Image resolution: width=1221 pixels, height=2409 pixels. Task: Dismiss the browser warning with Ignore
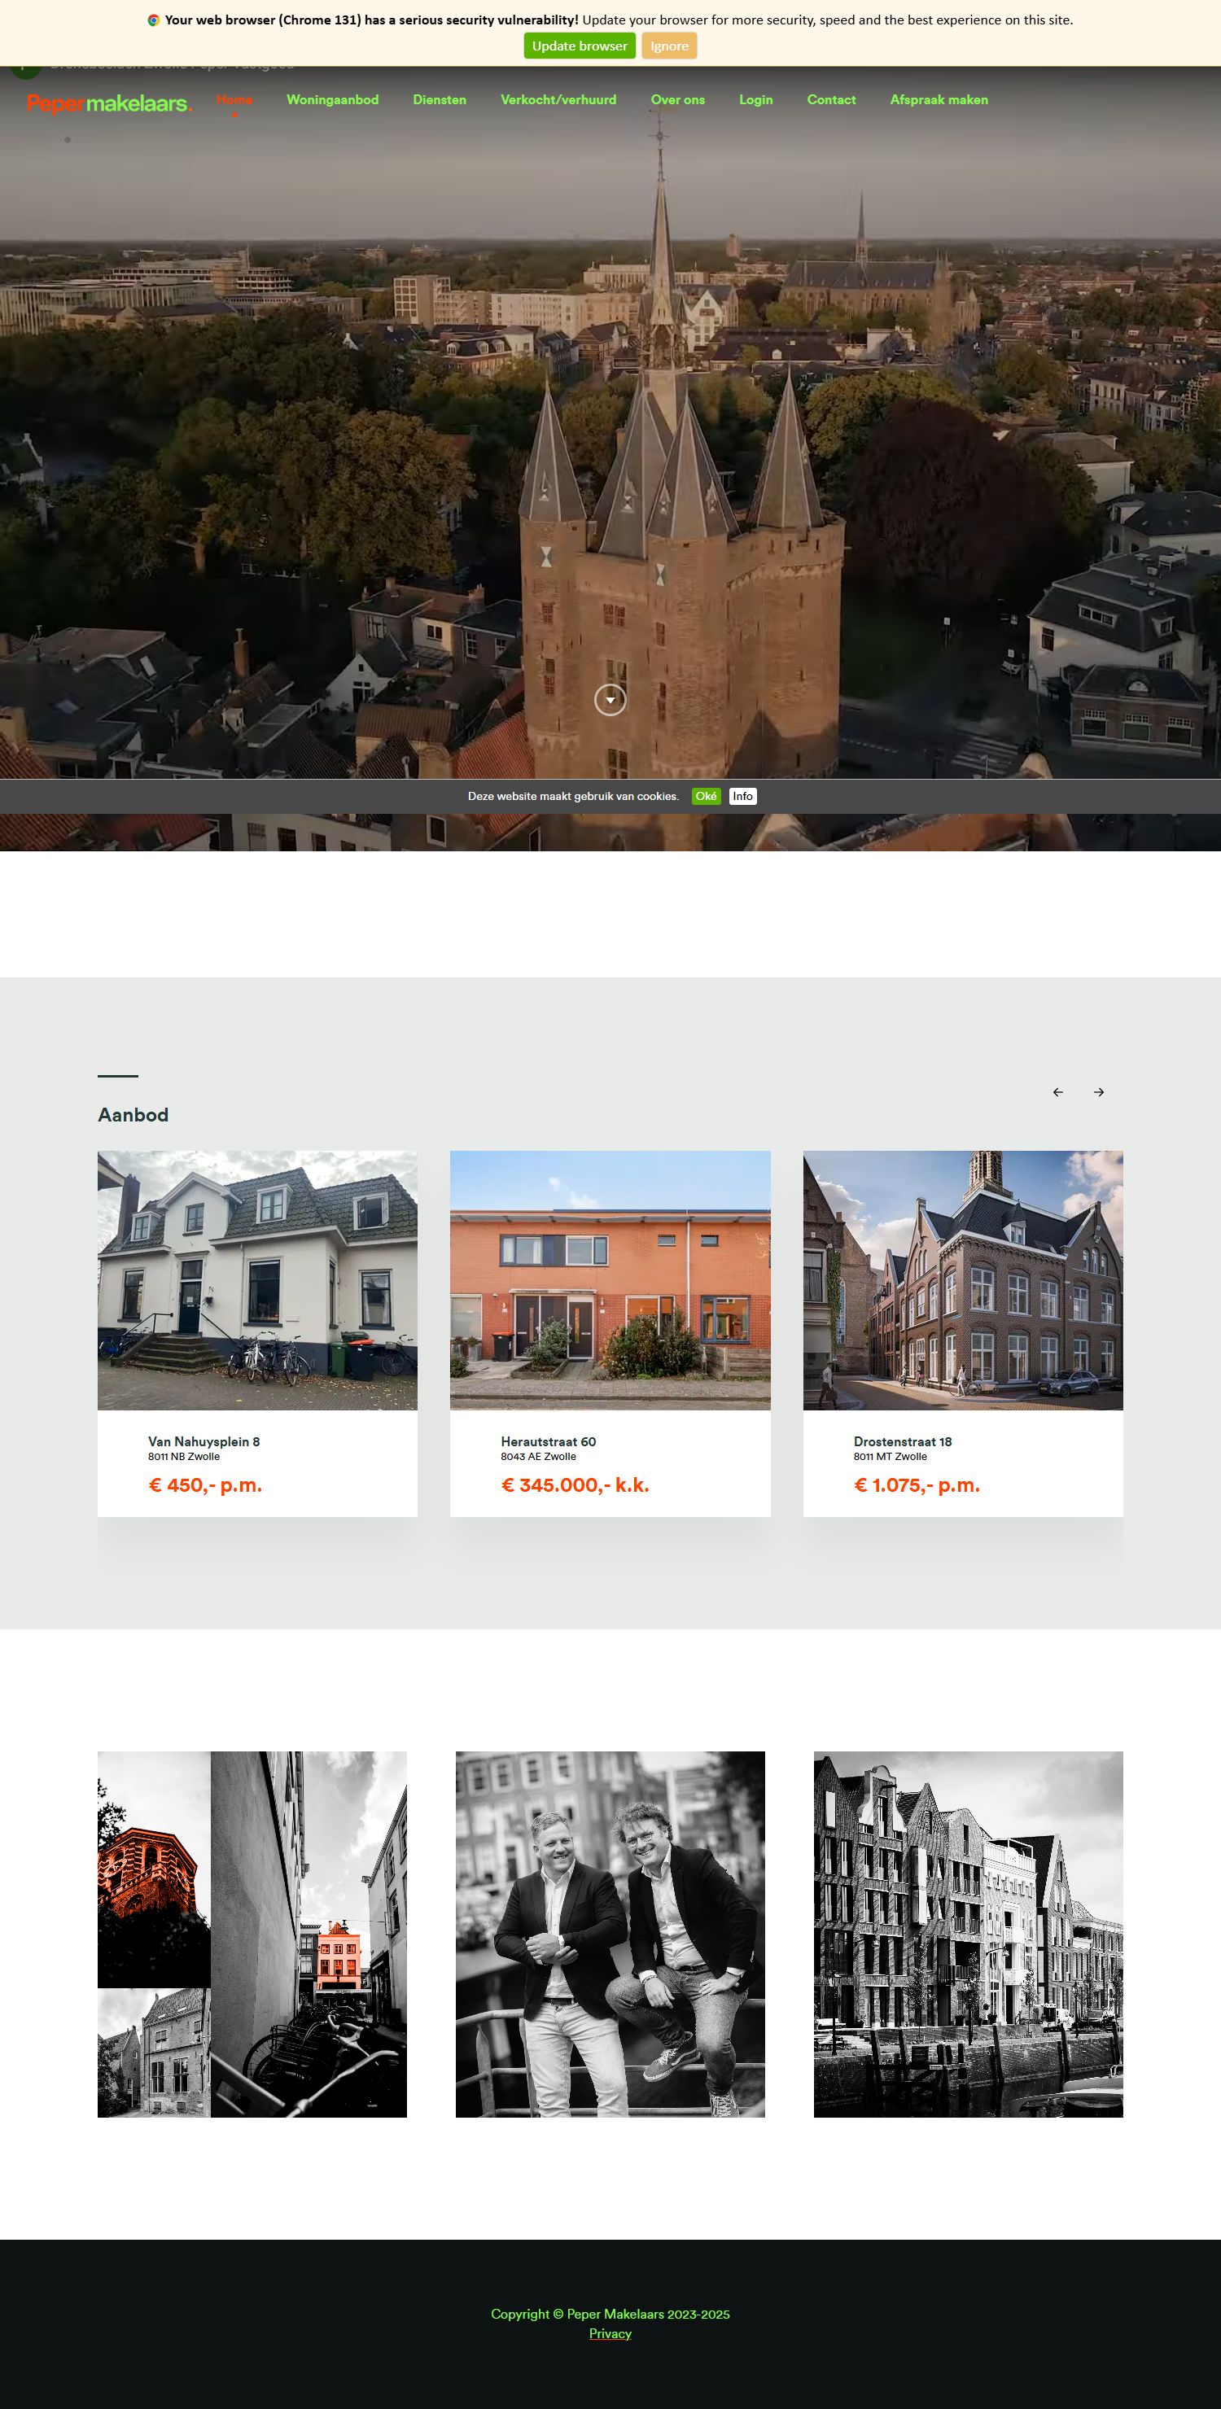pos(669,46)
